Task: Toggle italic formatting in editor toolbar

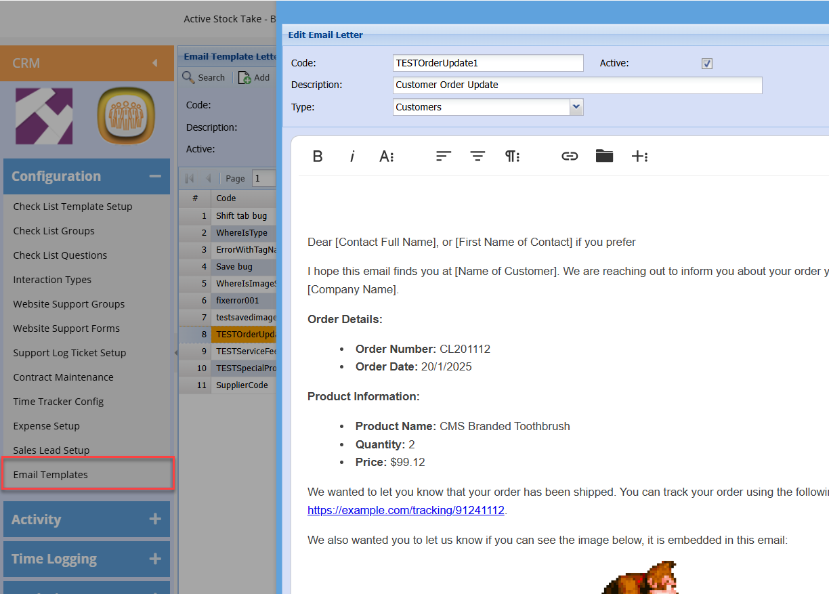Action: click(352, 156)
